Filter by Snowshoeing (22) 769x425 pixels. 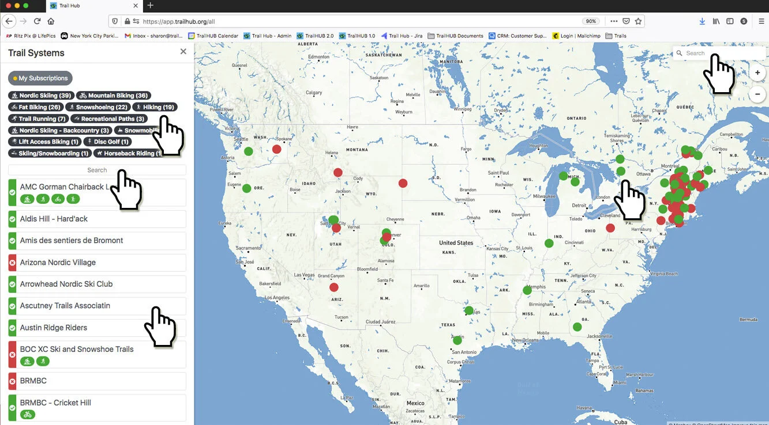point(97,107)
